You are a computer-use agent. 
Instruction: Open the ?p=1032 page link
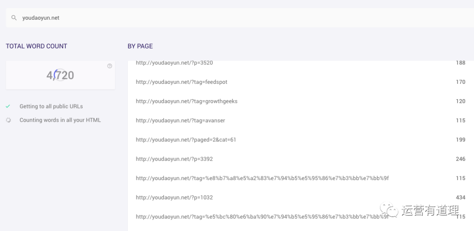pos(174,198)
